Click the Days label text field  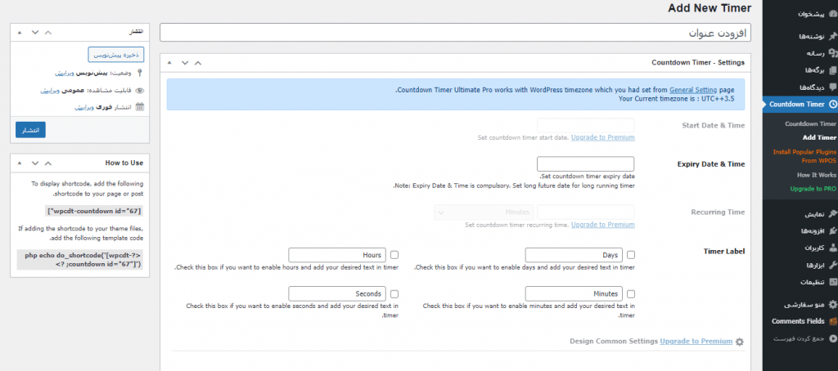(x=574, y=255)
